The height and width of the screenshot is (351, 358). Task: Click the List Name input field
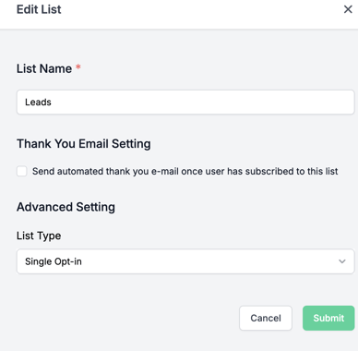coord(185,102)
